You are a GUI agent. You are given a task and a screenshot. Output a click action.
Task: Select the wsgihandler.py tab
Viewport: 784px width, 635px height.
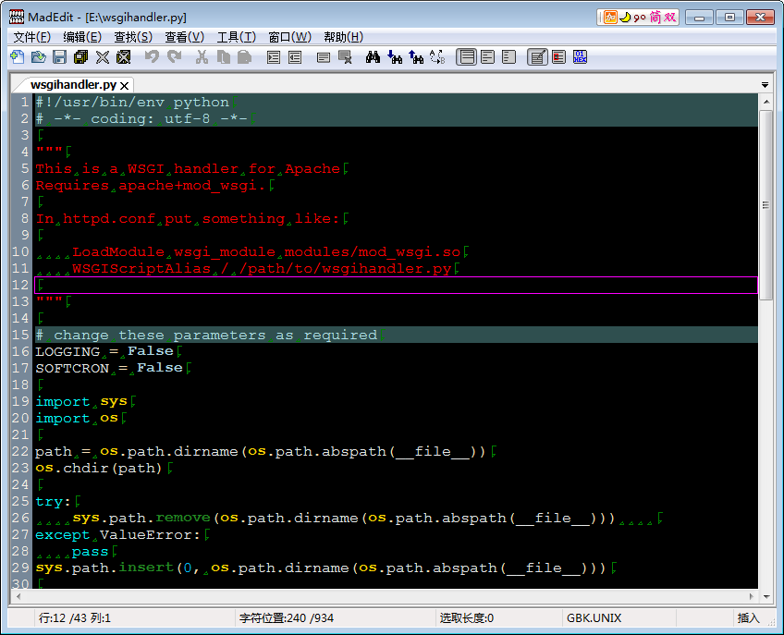(73, 84)
